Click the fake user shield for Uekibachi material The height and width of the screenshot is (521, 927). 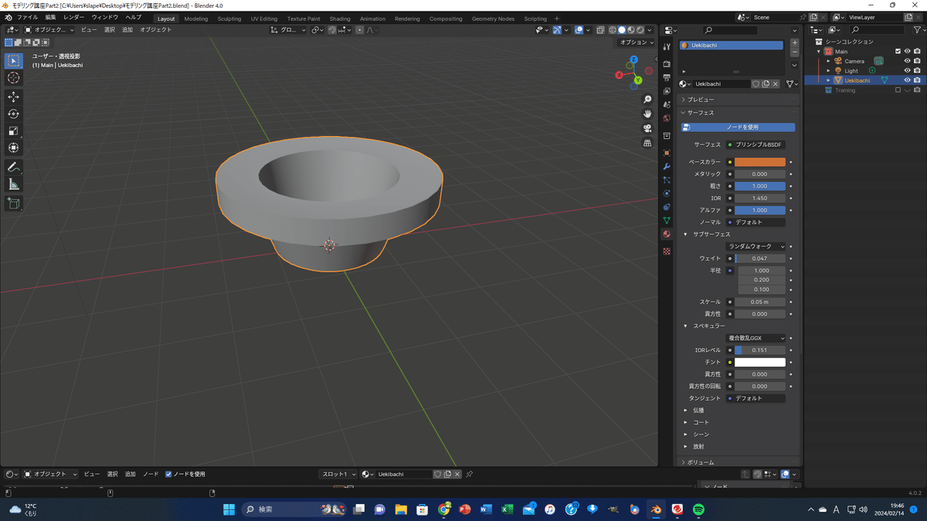[756, 84]
